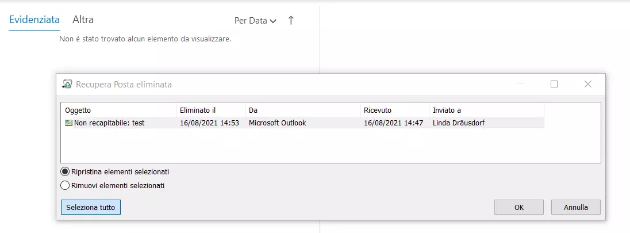
Task: Sort by the Oggetto column header
Action: coord(118,110)
